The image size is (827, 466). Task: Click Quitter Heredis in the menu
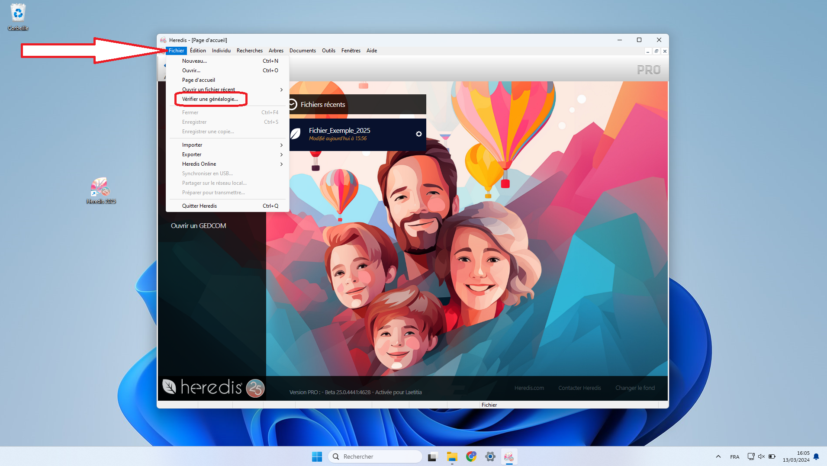tap(200, 206)
